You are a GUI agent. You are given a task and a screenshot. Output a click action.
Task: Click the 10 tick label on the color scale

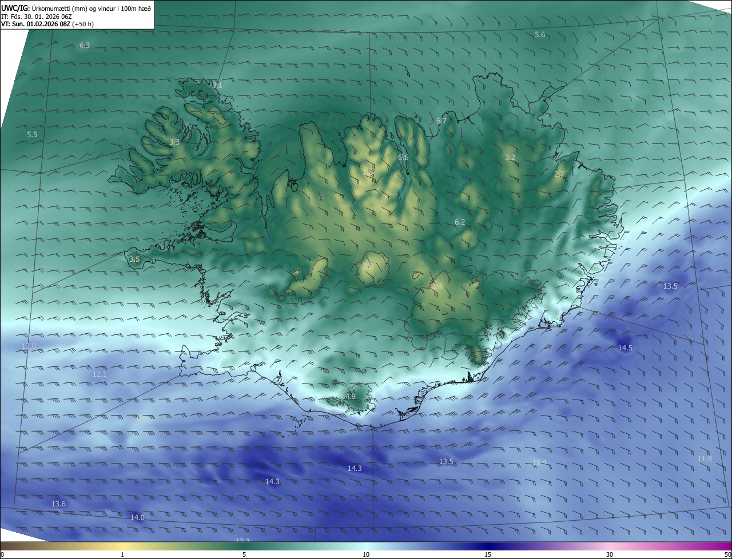click(366, 554)
